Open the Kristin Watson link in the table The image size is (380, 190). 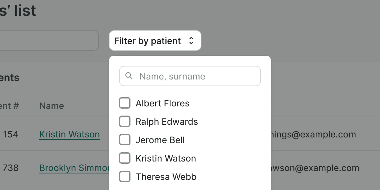(69, 134)
